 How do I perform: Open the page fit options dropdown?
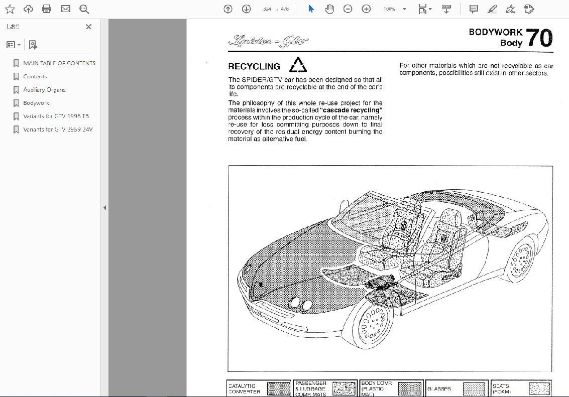424,9
